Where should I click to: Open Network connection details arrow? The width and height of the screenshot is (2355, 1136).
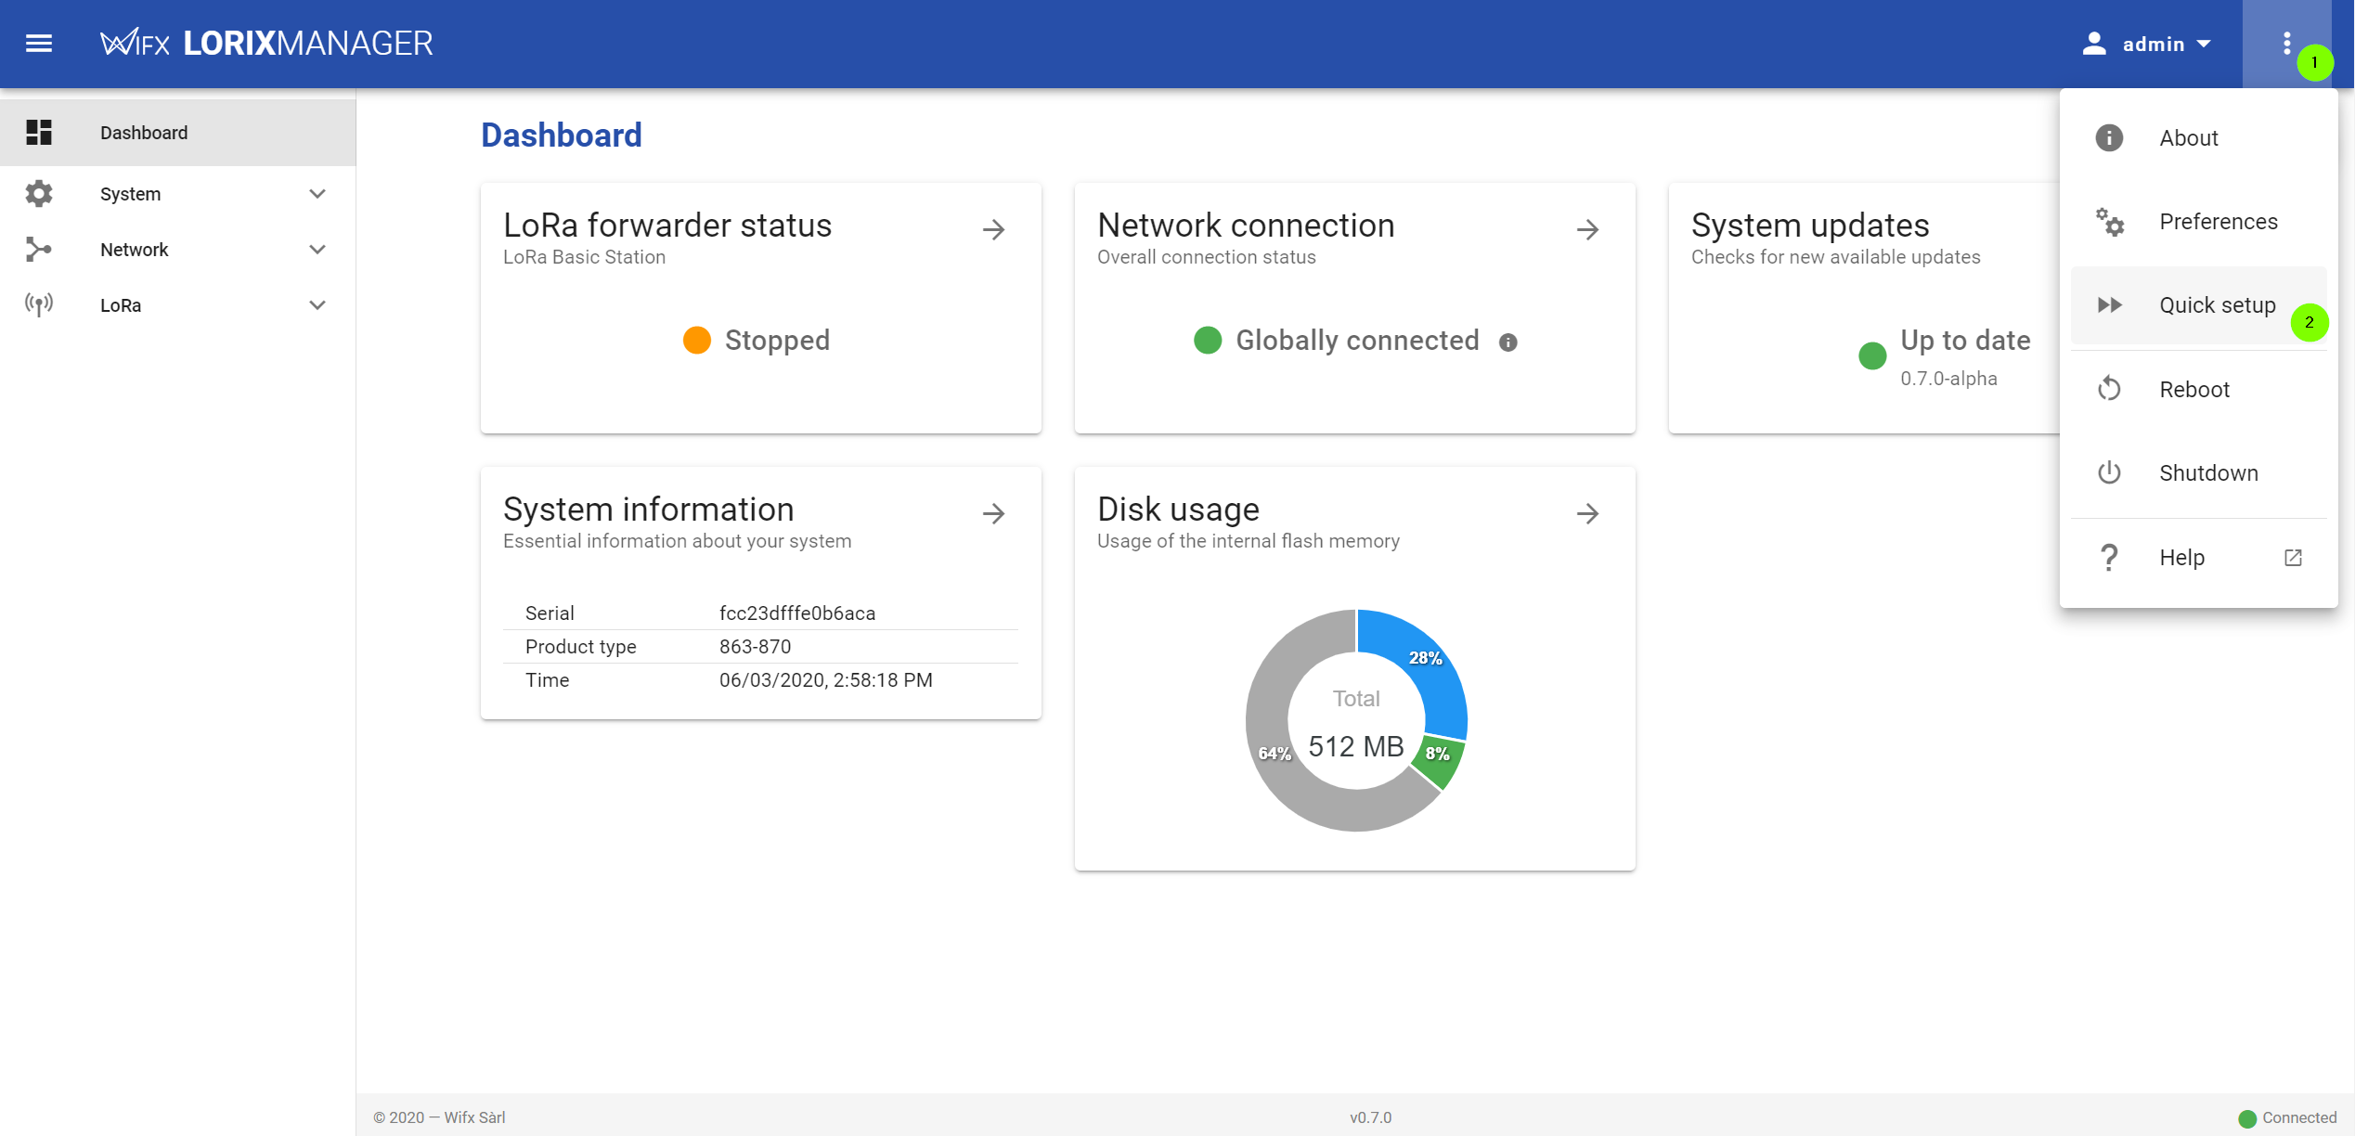coord(1587,229)
